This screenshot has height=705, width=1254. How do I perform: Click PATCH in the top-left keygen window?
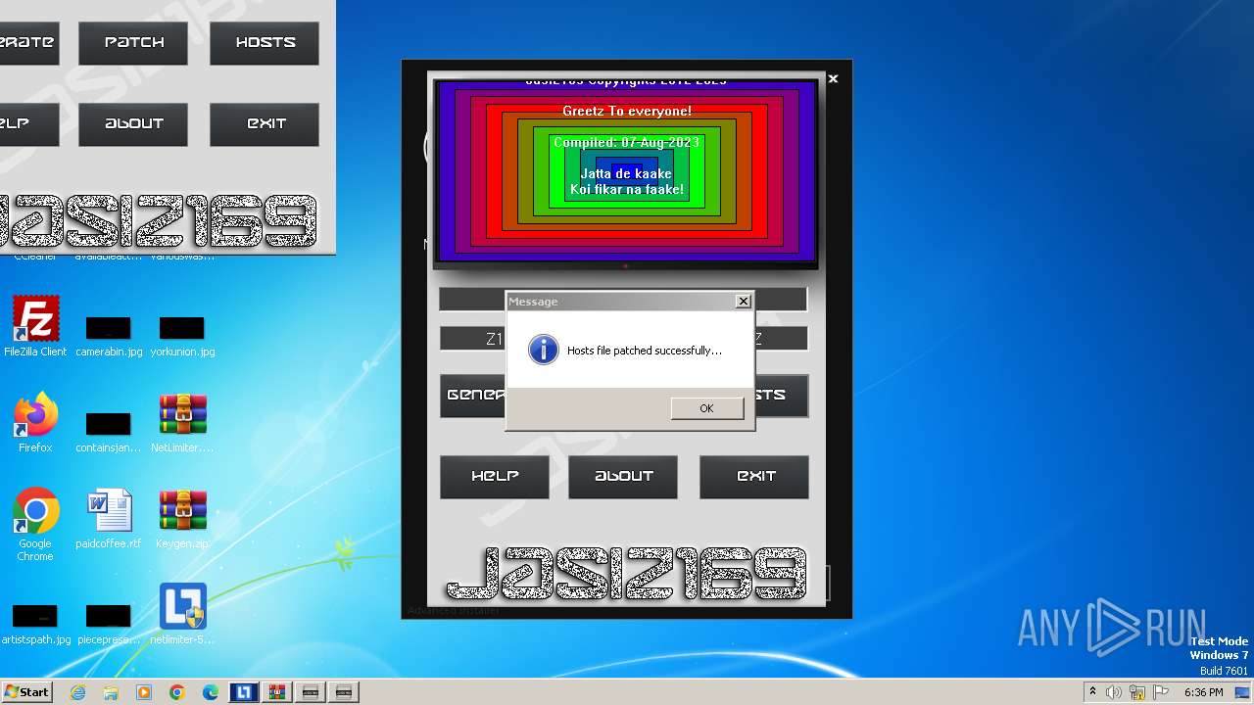coord(133,43)
